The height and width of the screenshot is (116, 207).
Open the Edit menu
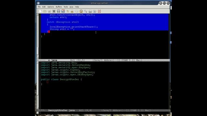(44, 7)
